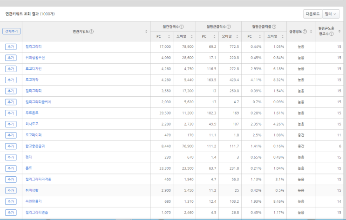Show tooltip icon for 월평균클릭수

(x=229, y=27)
